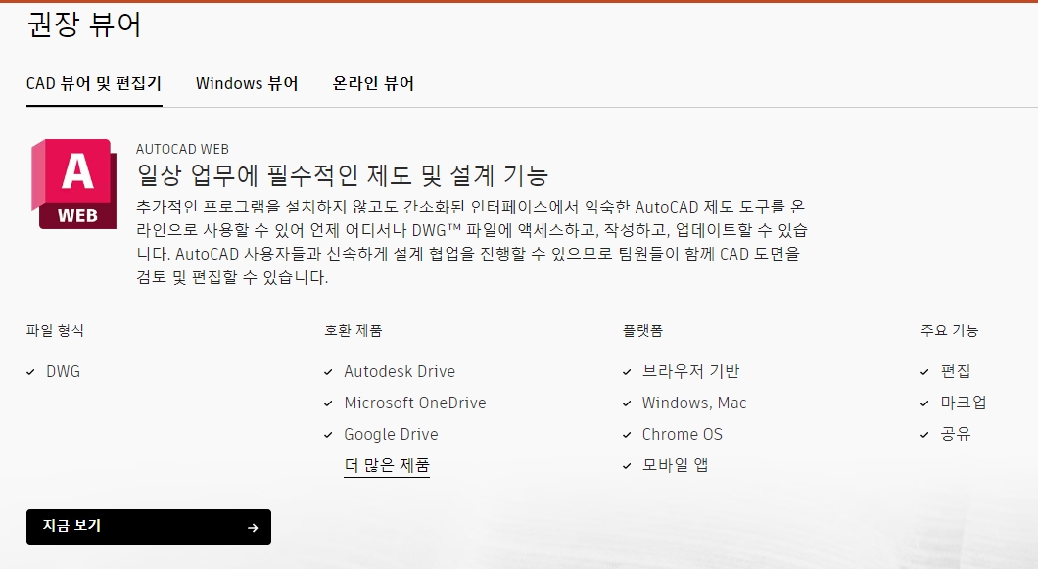Click the 브라우저 기반 platform item
Viewport: 1038px width, 569px height.
tap(691, 371)
